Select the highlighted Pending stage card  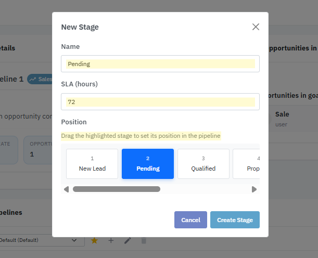pyautogui.click(x=148, y=164)
